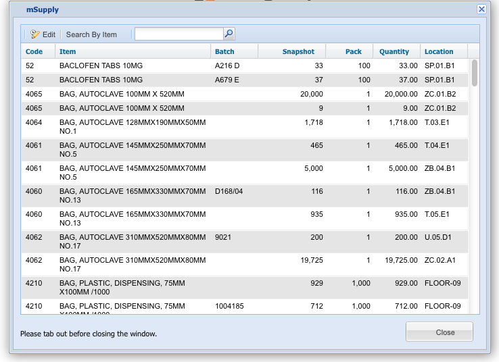This screenshot has width=499, height=362.
Task: Sort by Code column header
Action: coord(34,51)
